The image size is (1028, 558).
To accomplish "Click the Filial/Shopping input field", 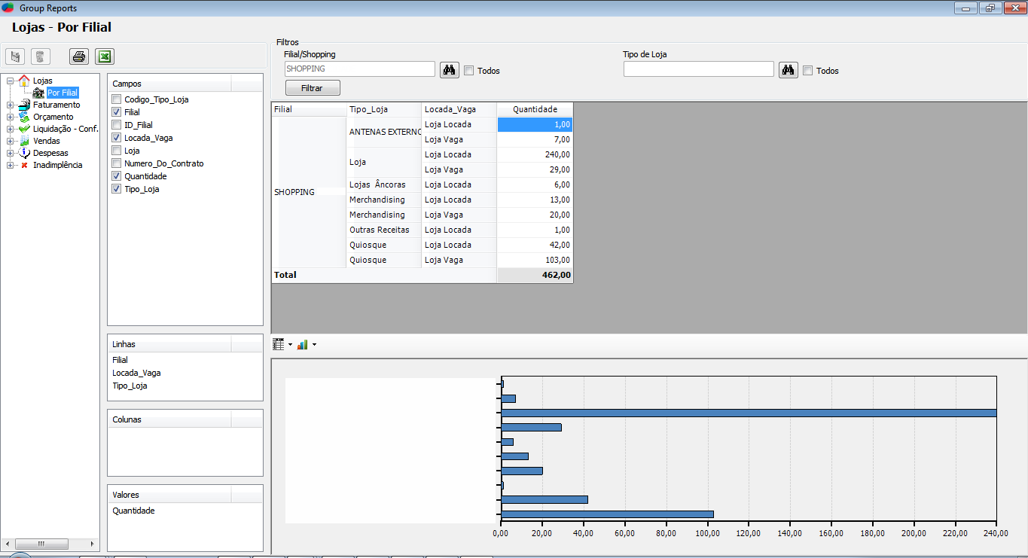I will pos(360,69).
